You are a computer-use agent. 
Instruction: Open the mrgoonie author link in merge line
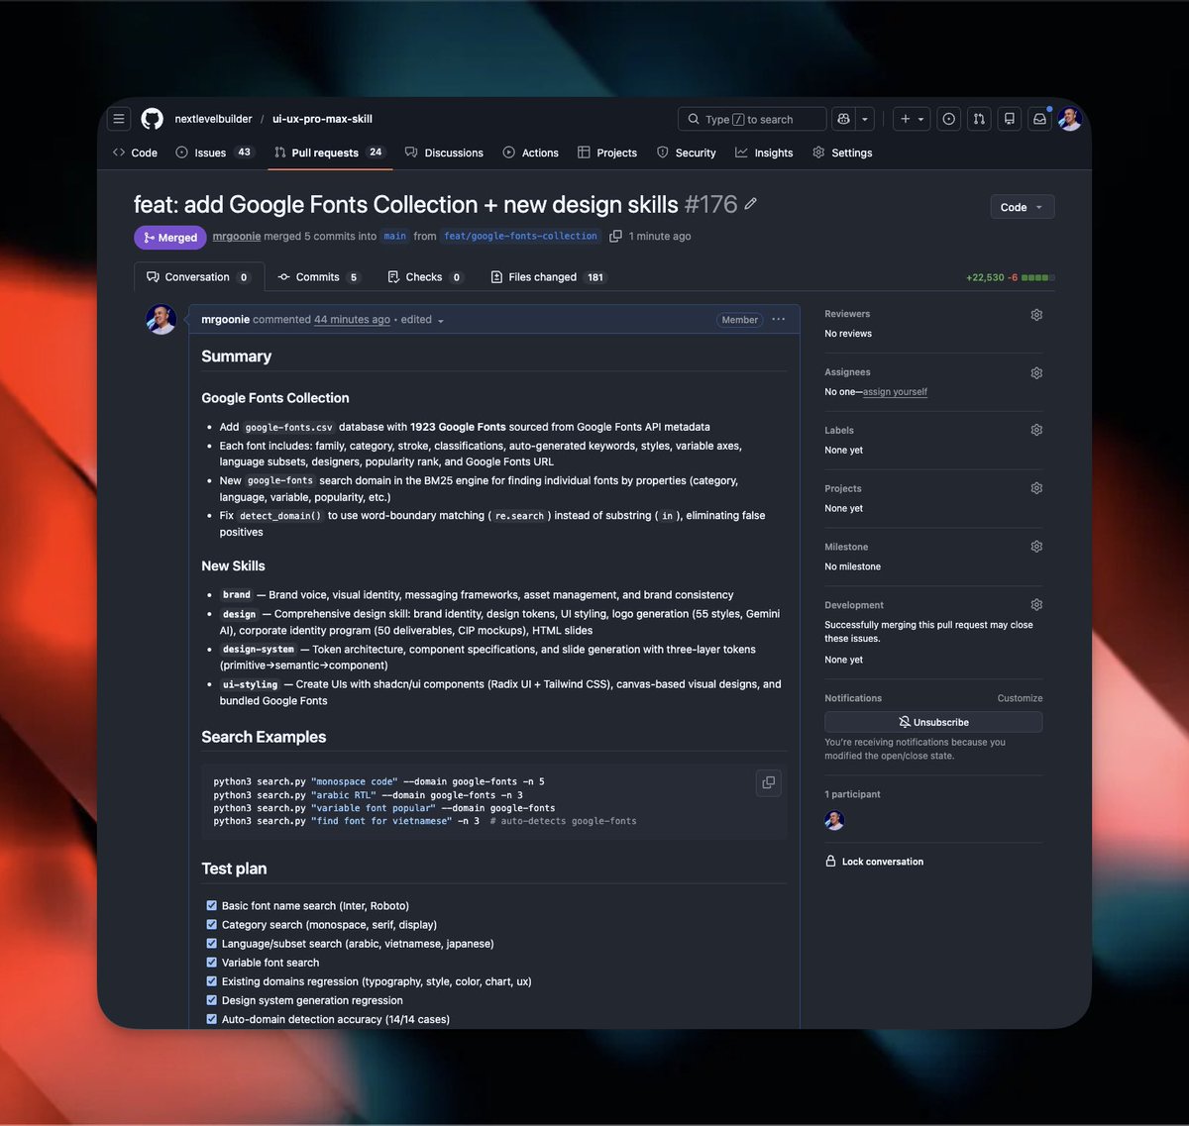pos(236,237)
